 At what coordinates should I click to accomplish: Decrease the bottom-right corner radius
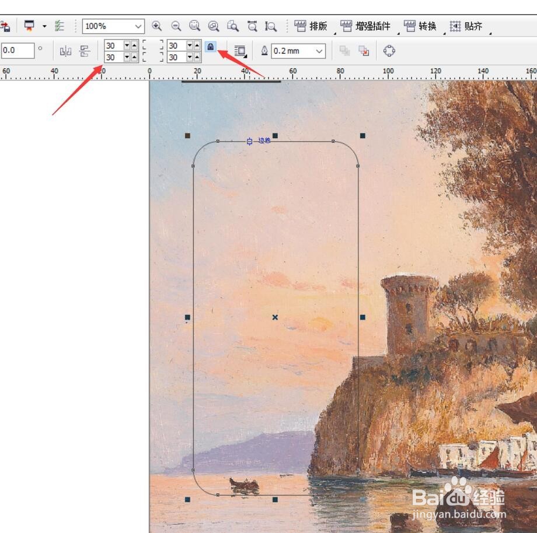190,57
